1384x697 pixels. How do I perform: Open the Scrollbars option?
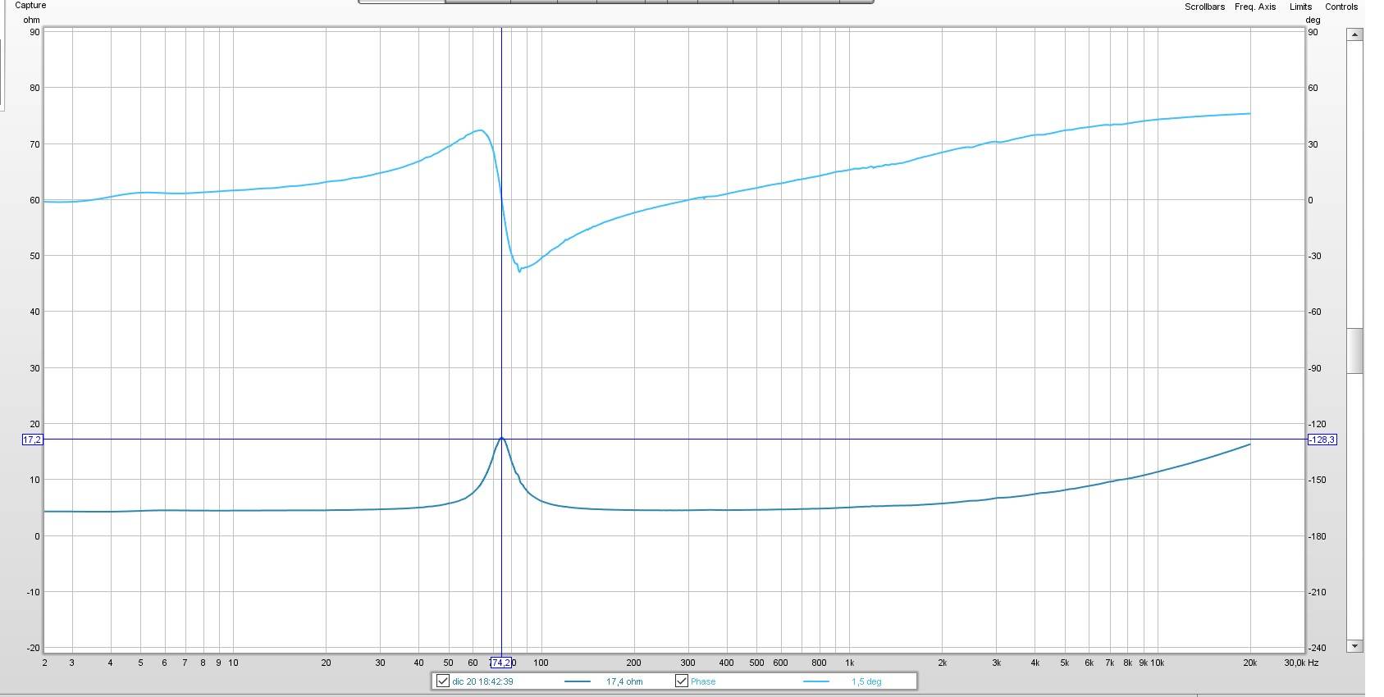pyautogui.click(x=1204, y=7)
